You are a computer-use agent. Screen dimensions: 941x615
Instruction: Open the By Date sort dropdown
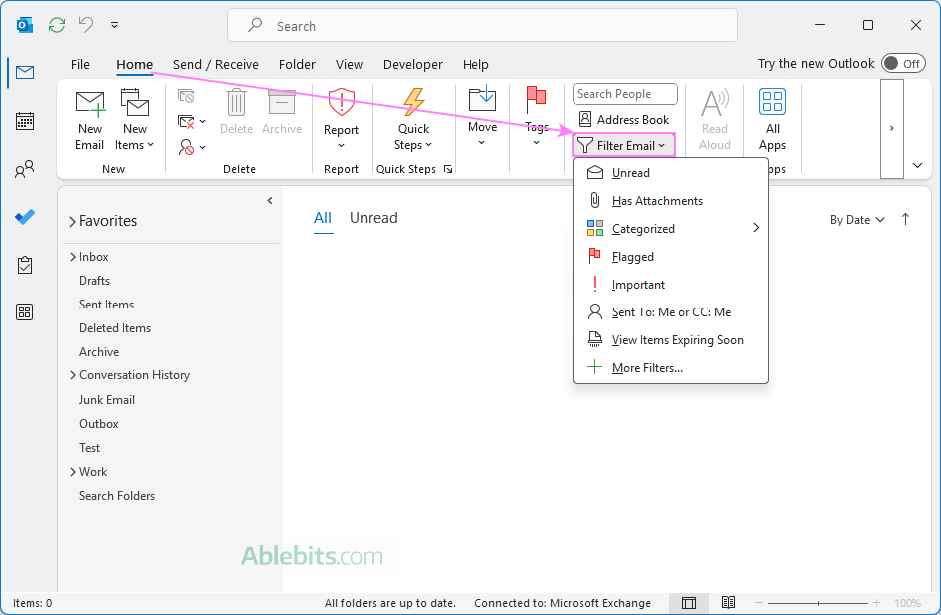[x=857, y=220]
